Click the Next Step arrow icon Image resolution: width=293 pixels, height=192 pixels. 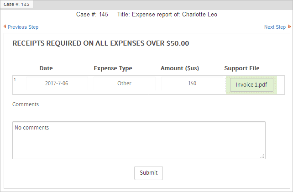(x=289, y=27)
